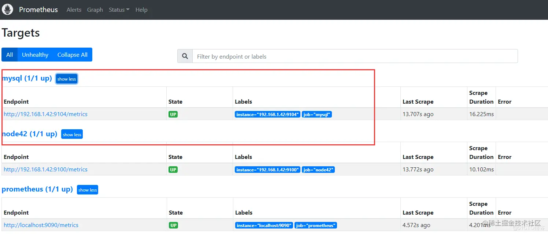Click the 13.707s ago last scrape value
This screenshot has width=548, height=234.
pyautogui.click(x=418, y=114)
